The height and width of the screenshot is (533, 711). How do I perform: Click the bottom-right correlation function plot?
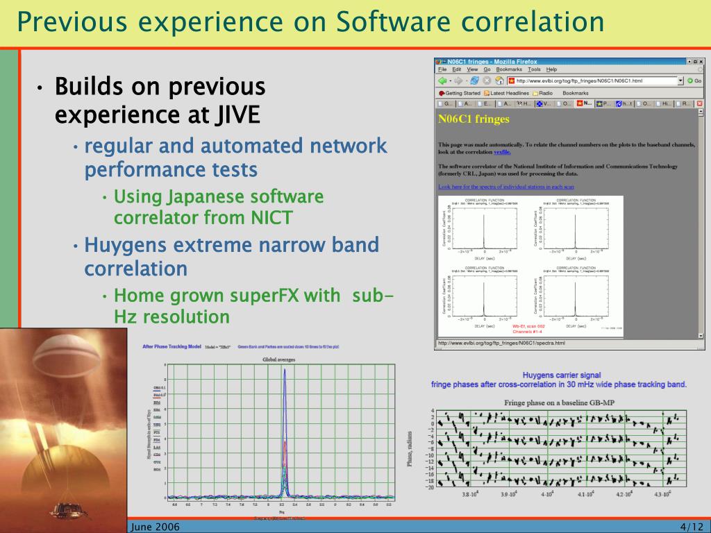[573, 297]
